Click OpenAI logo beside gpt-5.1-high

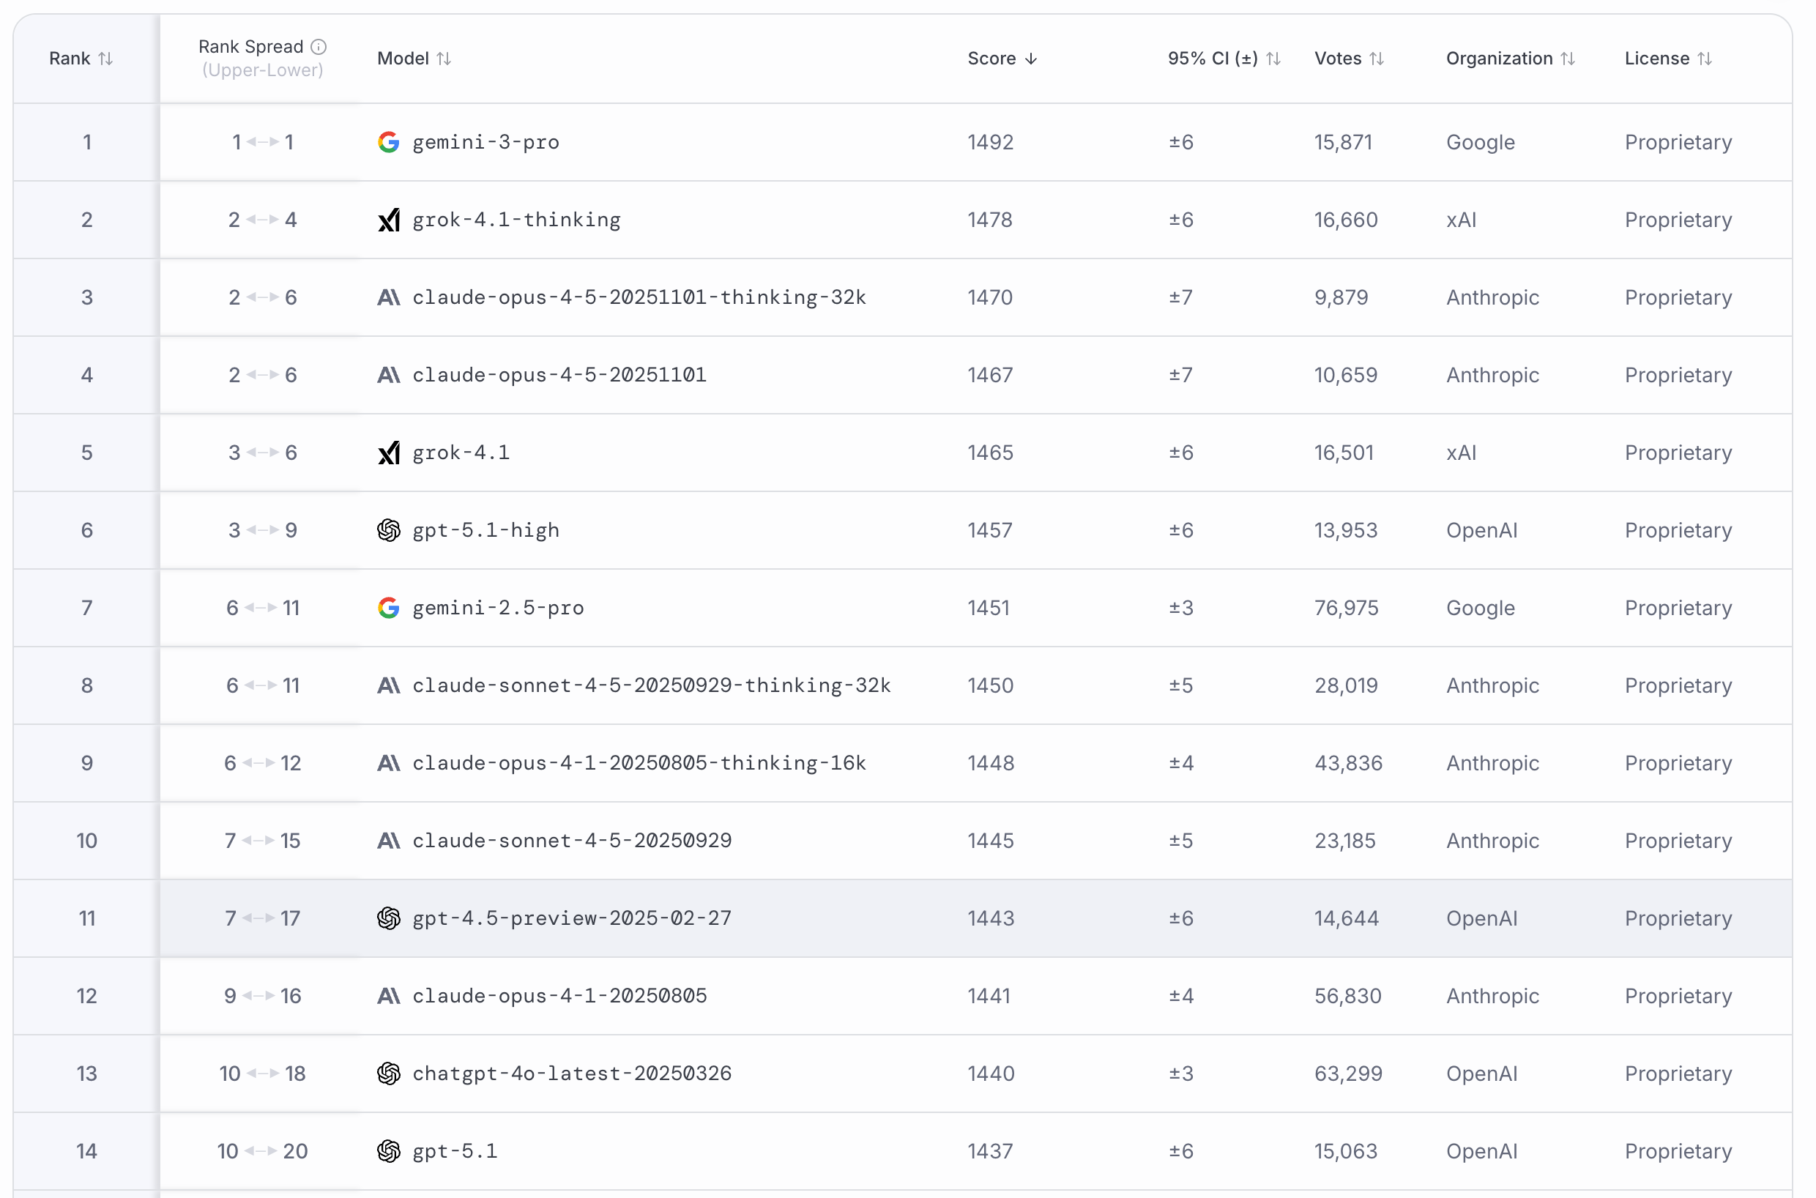388,530
